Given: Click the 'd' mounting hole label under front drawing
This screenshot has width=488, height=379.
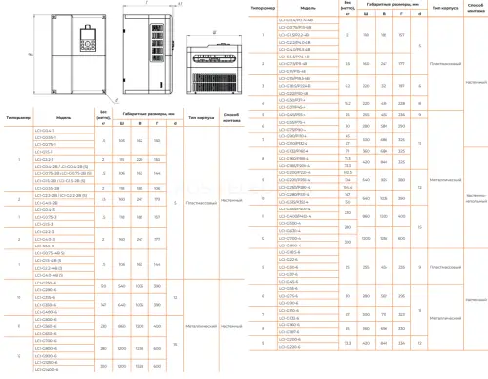Looking at the screenshot, I should pyautogui.click(x=117, y=100).
